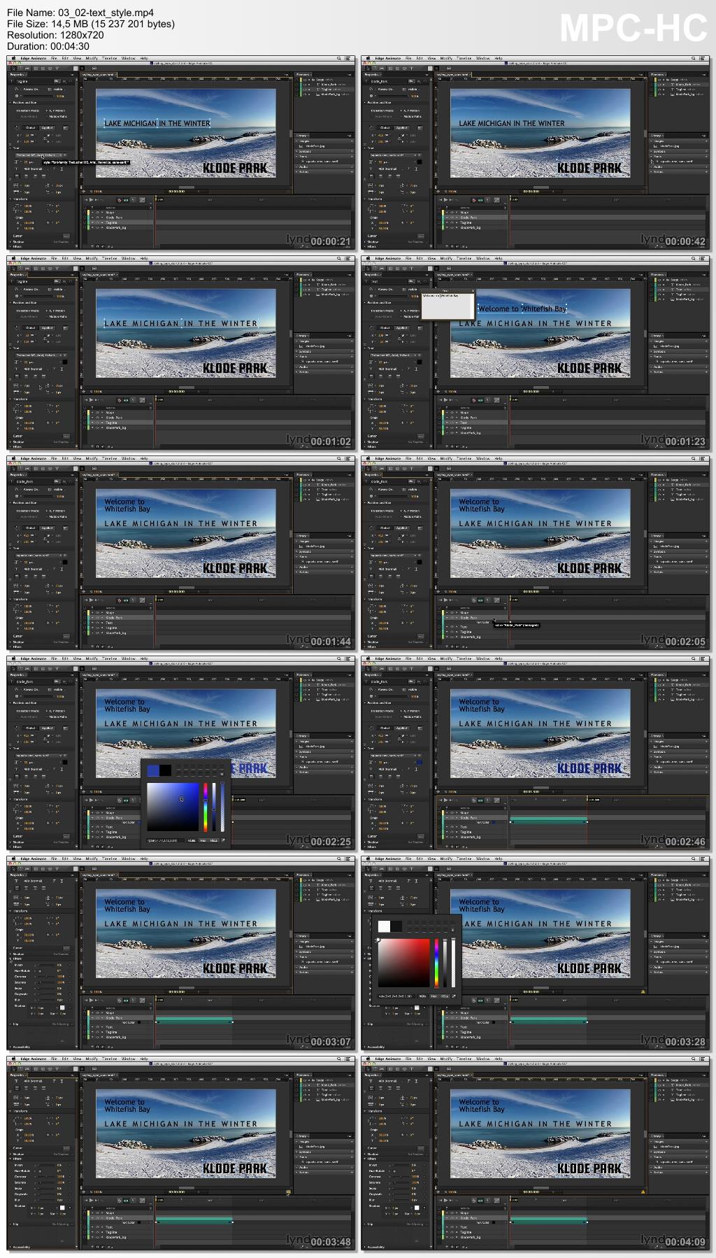Click hue slider in blue picker, 00:02:25 frame

(206, 806)
